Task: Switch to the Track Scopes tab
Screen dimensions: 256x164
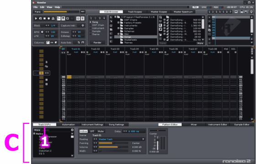Action: point(135,12)
